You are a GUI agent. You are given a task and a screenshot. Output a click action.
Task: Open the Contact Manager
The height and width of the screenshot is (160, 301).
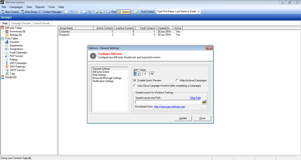tap(50, 12)
